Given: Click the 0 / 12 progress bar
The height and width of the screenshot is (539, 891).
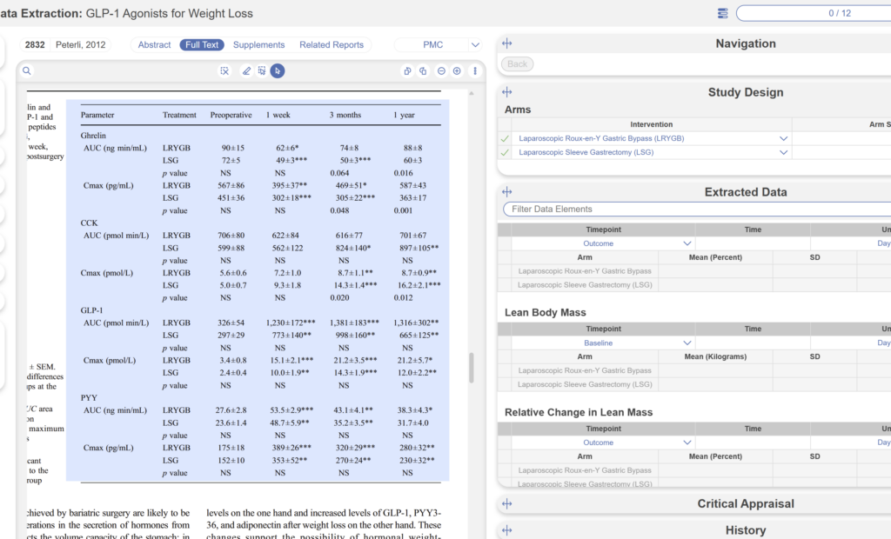Looking at the screenshot, I should [x=814, y=13].
